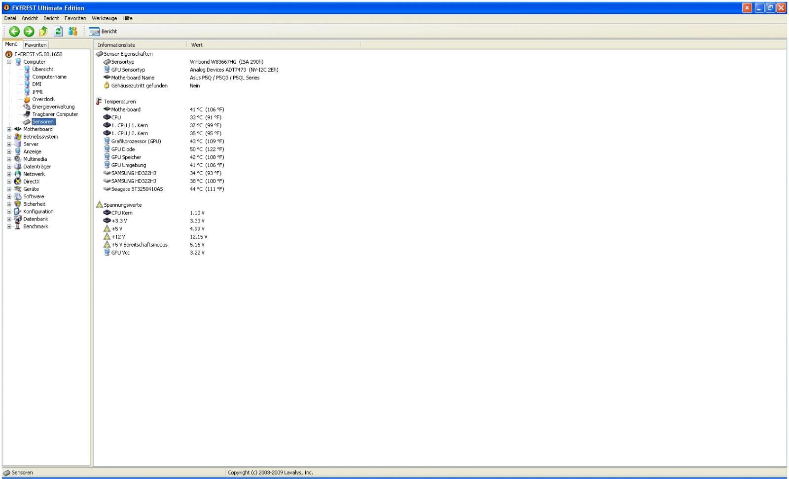Click the Tragbarer Computer laptop icon
This screenshot has width=789, height=479.
pyautogui.click(x=27, y=114)
